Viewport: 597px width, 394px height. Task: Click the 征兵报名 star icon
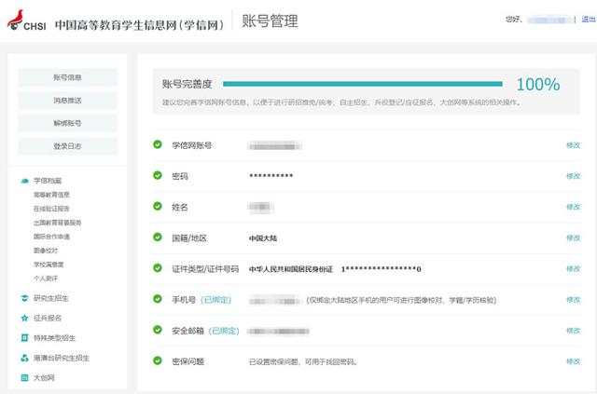[x=25, y=318]
